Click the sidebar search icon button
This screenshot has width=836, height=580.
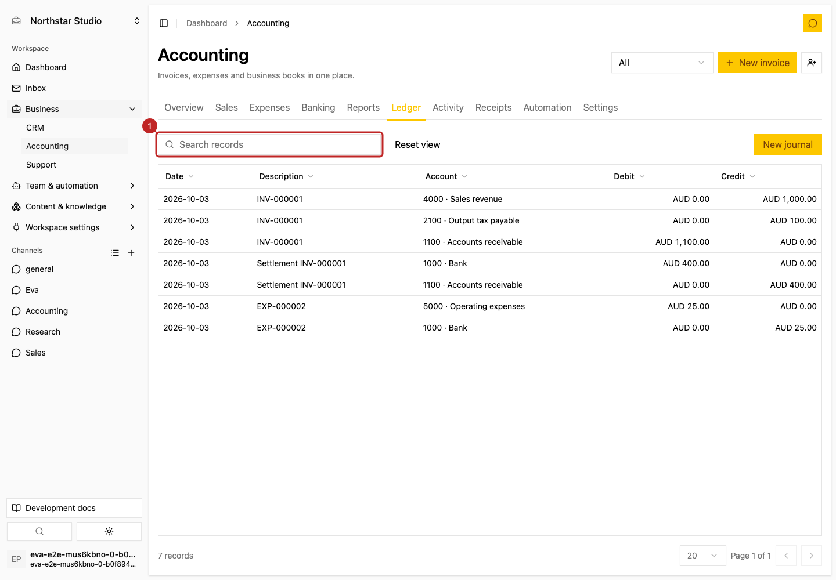coord(39,531)
